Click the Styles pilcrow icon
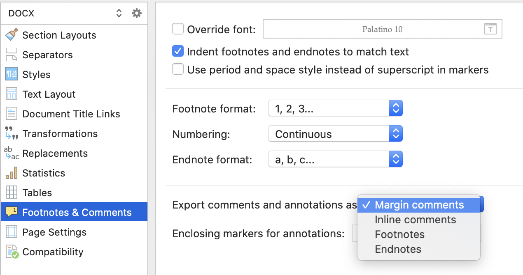 click(12, 74)
